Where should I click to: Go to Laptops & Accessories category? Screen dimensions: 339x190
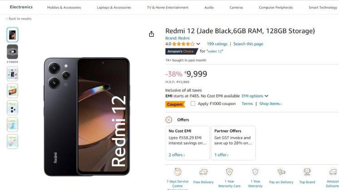(114, 7)
